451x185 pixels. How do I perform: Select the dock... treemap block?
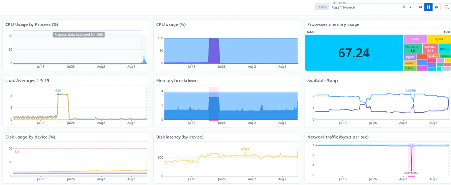coord(444,48)
